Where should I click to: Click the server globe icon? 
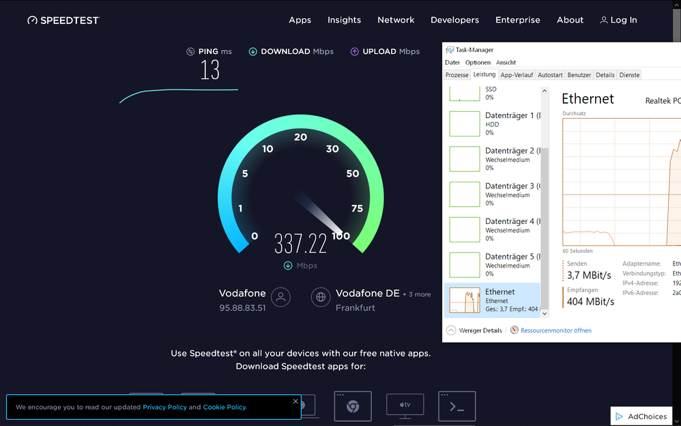(x=321, y=298)
